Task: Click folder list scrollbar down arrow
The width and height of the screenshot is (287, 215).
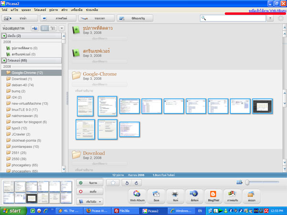Action: (64, 169)
